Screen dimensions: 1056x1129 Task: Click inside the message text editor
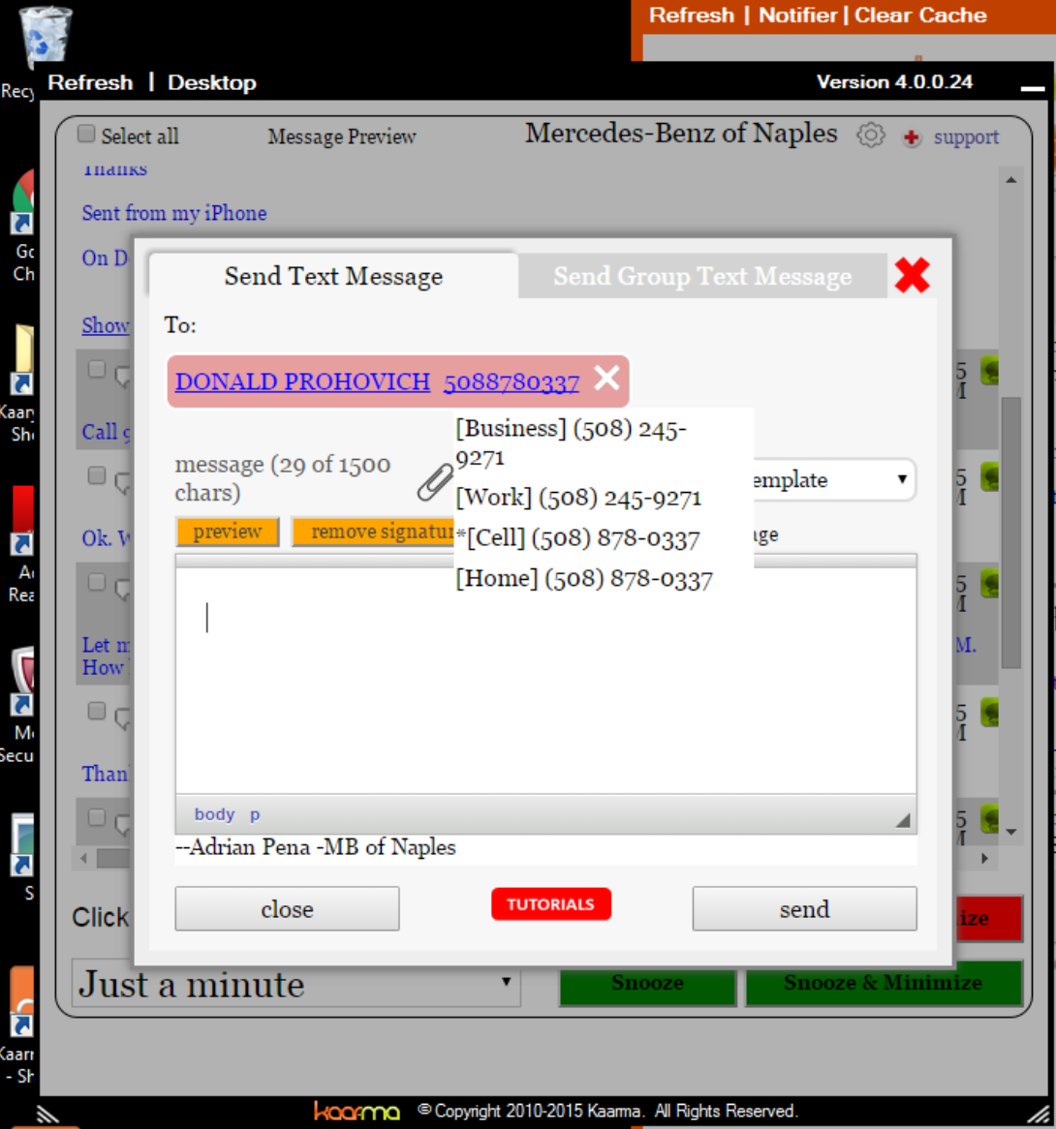546,681
